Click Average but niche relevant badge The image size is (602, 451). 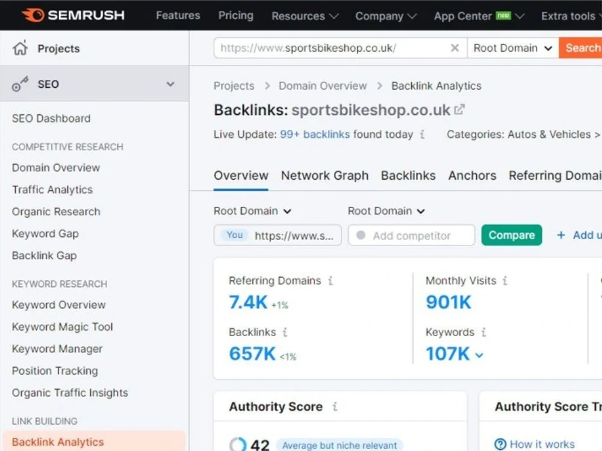340,445
